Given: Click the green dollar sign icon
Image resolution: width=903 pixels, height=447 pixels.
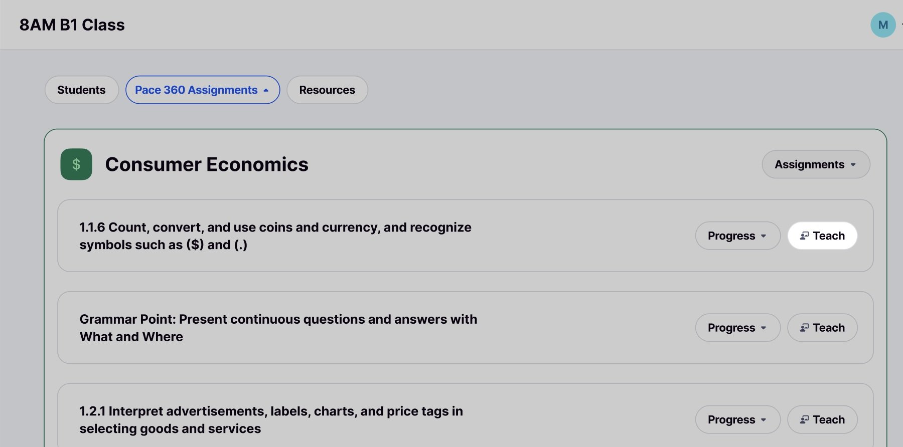Looking at the screenshot, I should pos(76,164).
